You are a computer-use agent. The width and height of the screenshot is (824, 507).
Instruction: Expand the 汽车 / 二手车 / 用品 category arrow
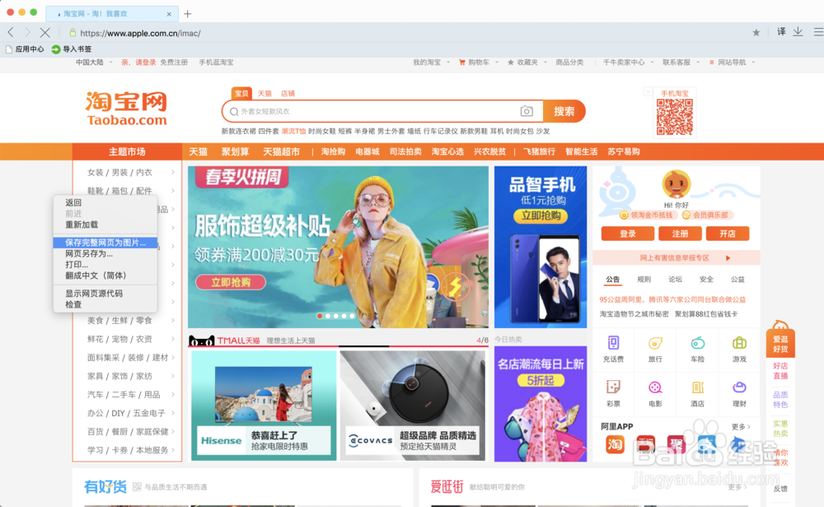(x=173, y=394)
